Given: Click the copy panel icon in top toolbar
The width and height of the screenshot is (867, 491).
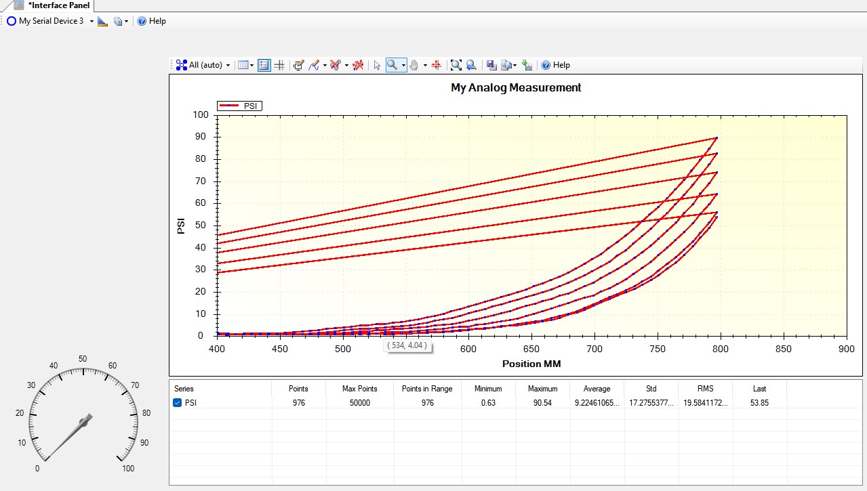Looking at the screenshot, I should pyautogui.click(x=118, y=21).
